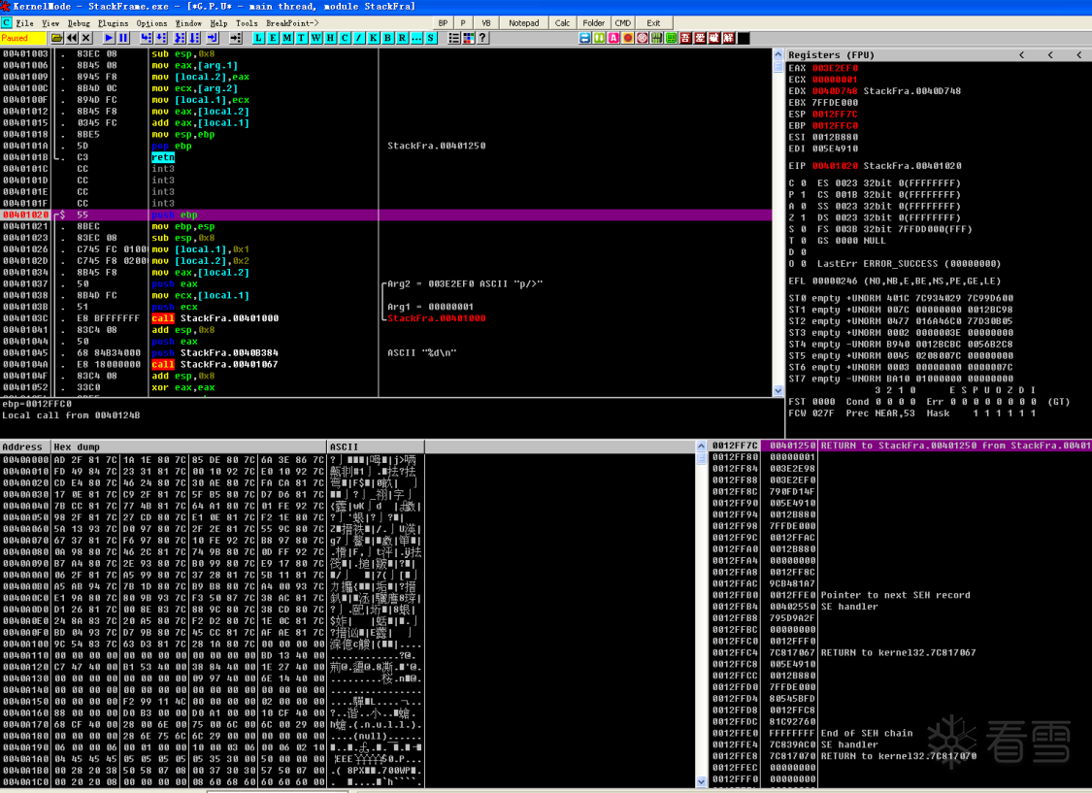Execute till return using toolbar icon

point(213,38)
